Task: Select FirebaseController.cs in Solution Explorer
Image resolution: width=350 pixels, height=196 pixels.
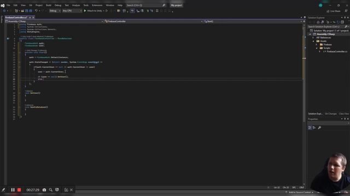Action: [x=337, y=51]
